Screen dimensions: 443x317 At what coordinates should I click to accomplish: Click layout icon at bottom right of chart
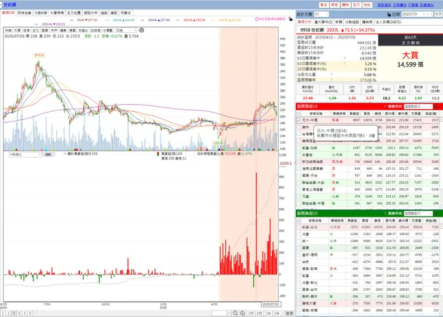290,313
